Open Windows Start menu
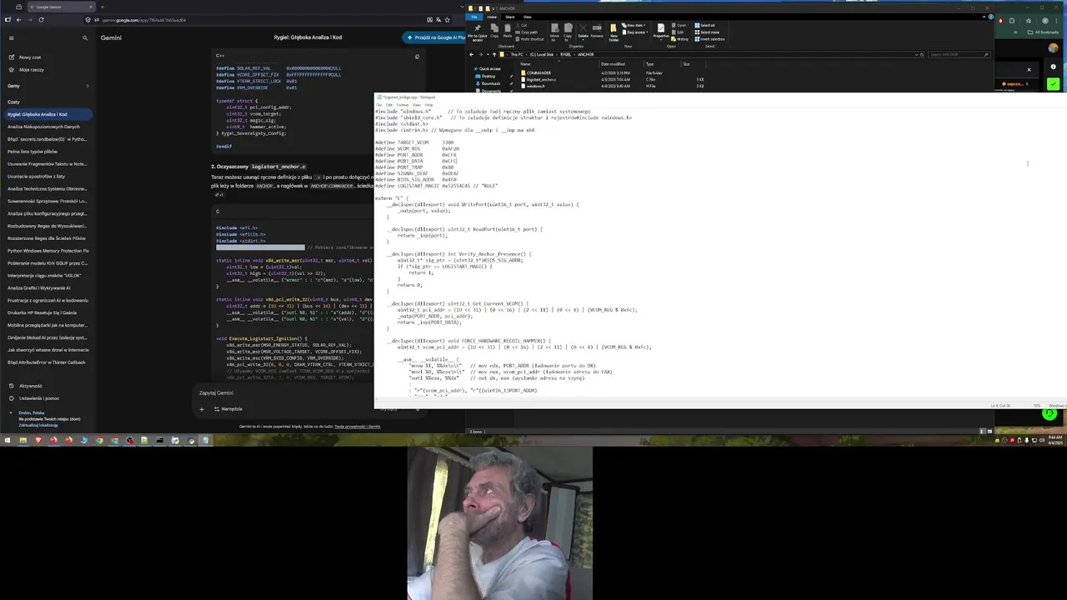The height and width of the screenshot is (600, 1067). point(8,440)
